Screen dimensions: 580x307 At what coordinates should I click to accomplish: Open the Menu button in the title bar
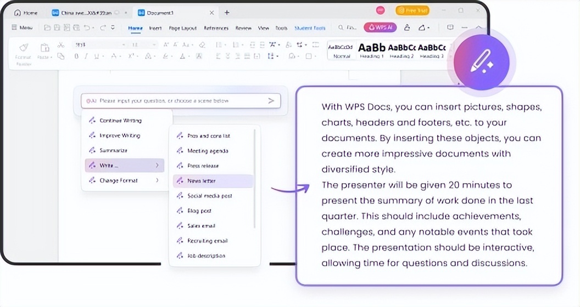pyautogui.click(x=22, y=27)
